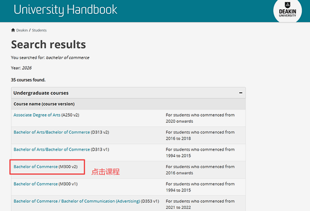Click the University Handbook header title
The height and width of the screenshot is (211, 310).
pyautogui.click(x=66, y=10)
